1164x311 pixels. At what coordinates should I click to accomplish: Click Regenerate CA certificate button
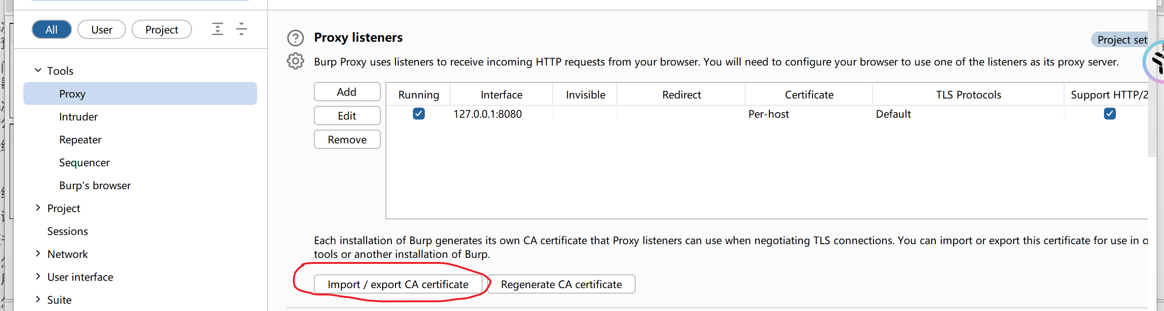(x=561, y=284)
